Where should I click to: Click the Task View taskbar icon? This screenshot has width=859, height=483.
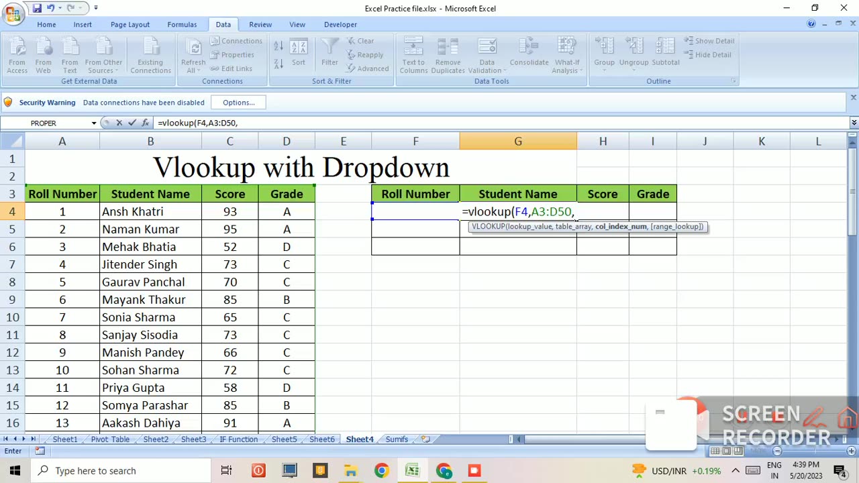226,471
